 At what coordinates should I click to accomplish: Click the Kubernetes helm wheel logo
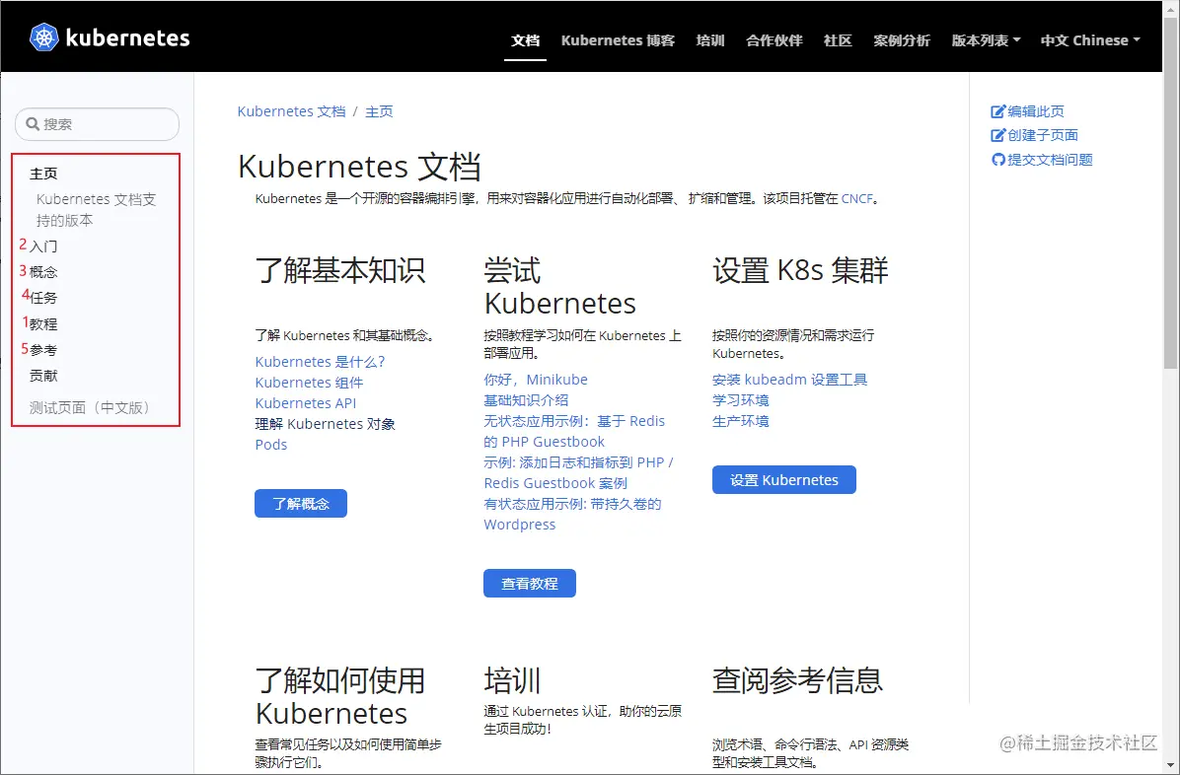tap(43, 37)
